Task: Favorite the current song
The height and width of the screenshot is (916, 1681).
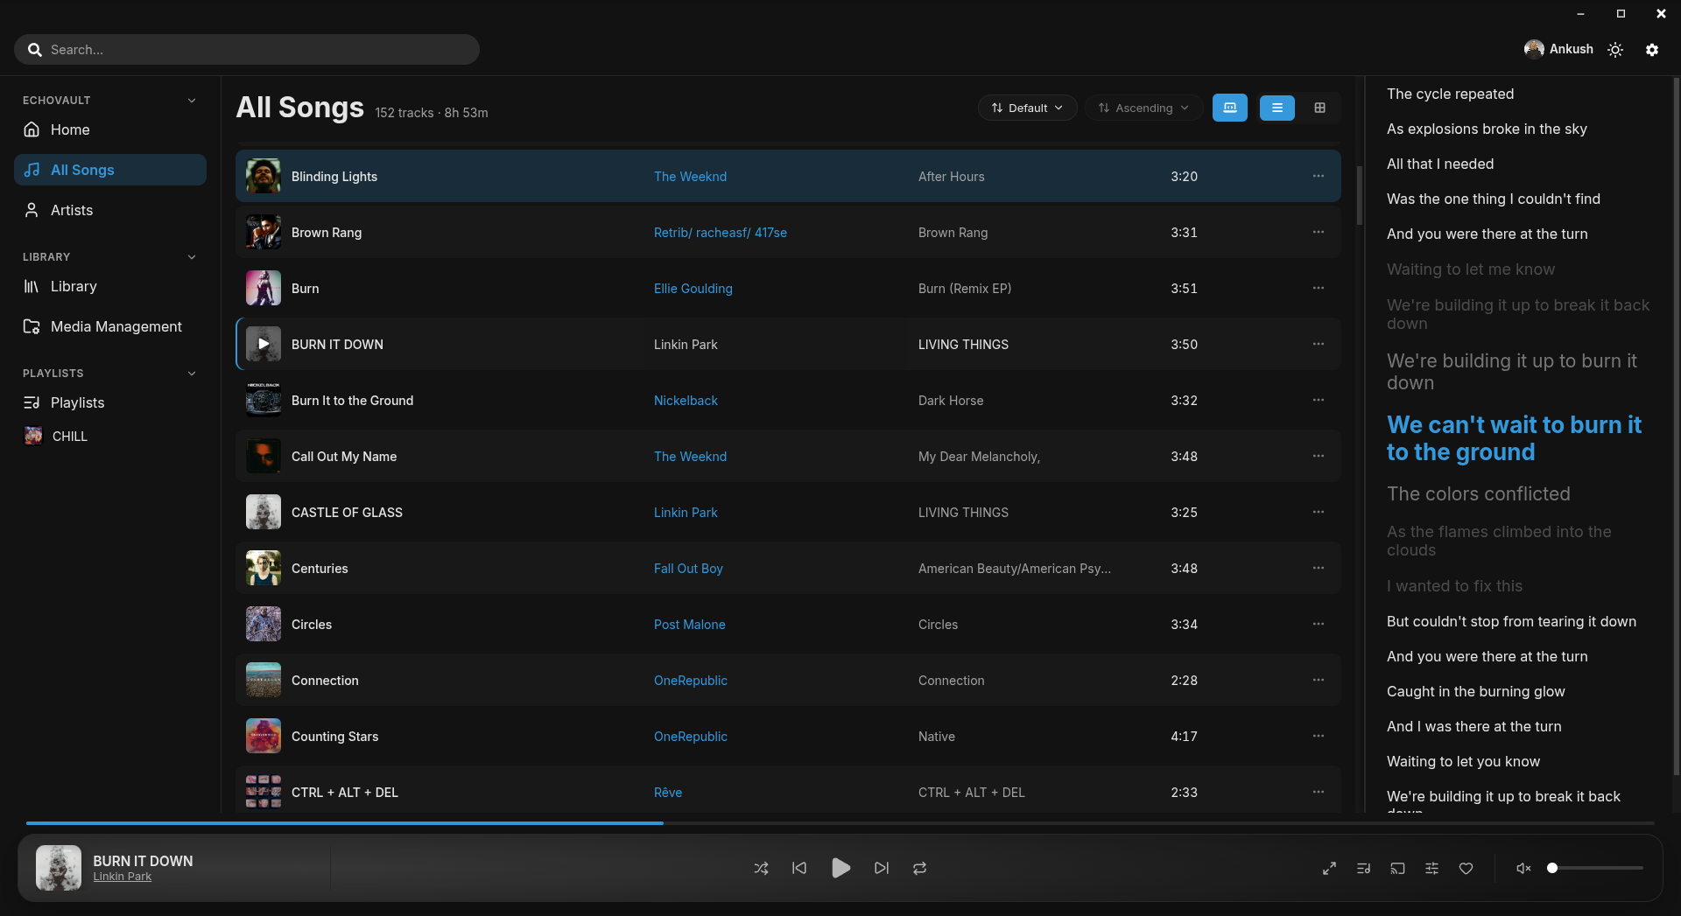Action: [1466, 868]
